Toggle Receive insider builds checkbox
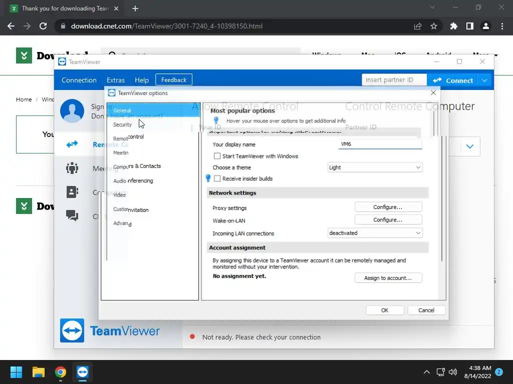This screenshot has width=513, height=384. (217, 178)
